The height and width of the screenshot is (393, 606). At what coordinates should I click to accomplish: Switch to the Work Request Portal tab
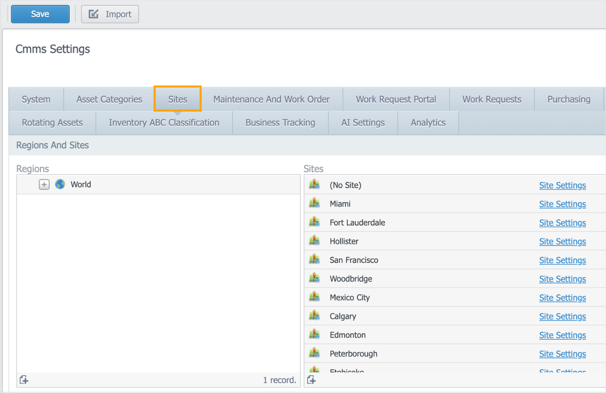coord(395,99)
